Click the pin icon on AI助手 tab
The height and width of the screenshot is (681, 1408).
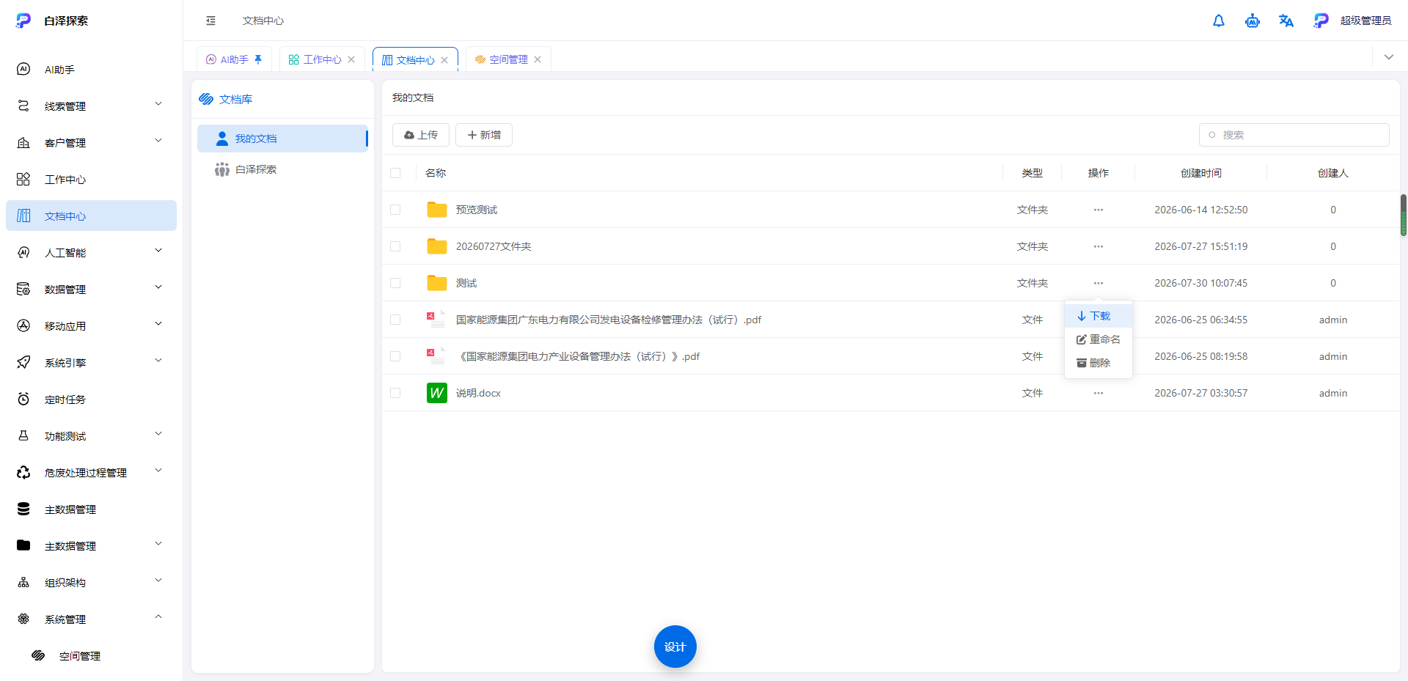258,59
